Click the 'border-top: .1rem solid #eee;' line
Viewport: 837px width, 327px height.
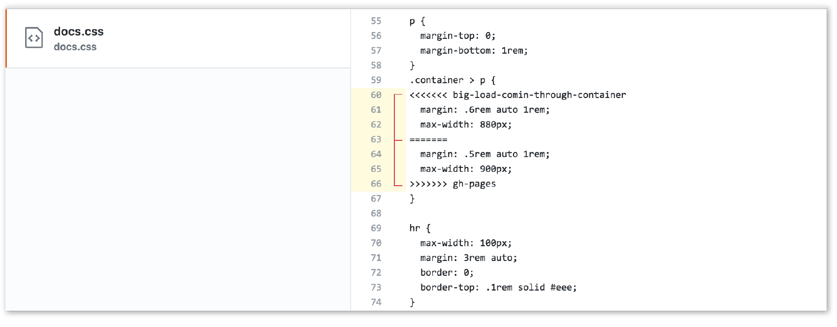click(498, 287)
